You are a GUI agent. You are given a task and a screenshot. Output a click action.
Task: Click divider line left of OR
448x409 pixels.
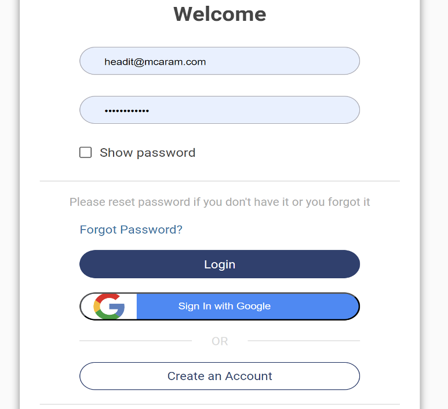tap(135, 341)
